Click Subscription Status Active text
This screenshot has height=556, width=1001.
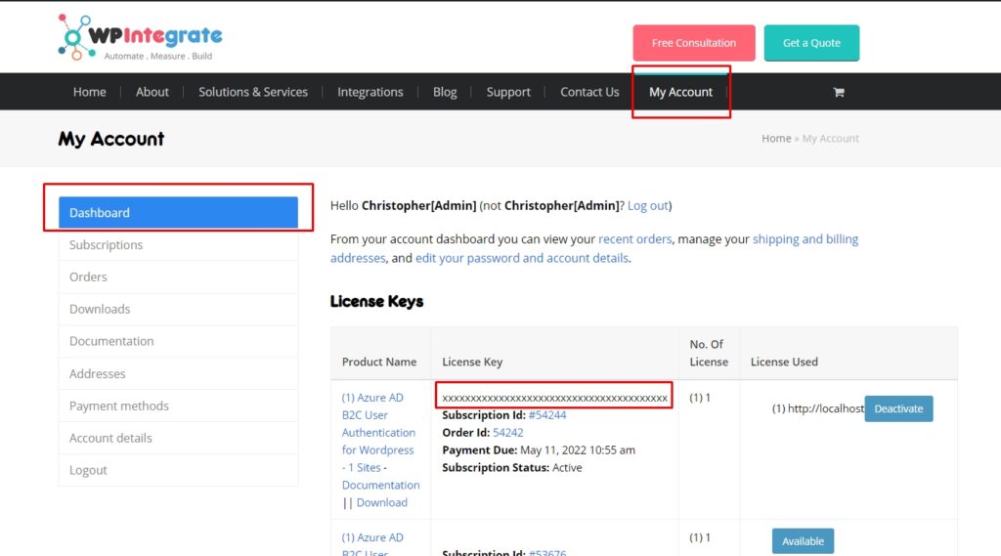pos(512,467)
